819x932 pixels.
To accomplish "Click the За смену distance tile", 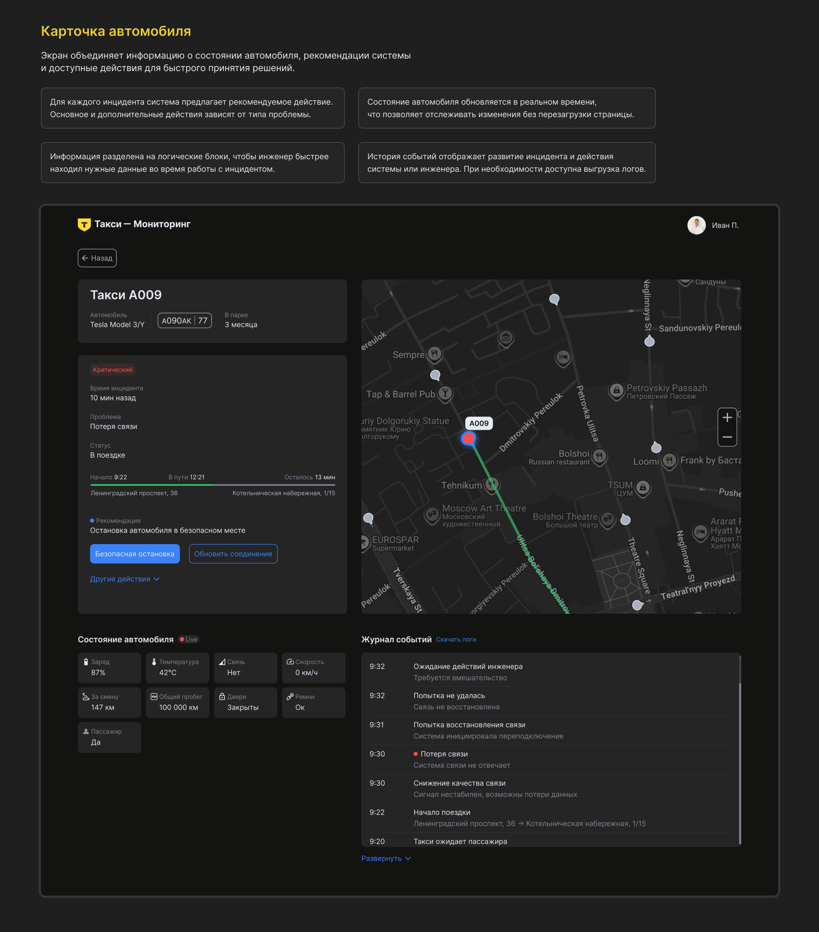I will (x=109, y=703).
